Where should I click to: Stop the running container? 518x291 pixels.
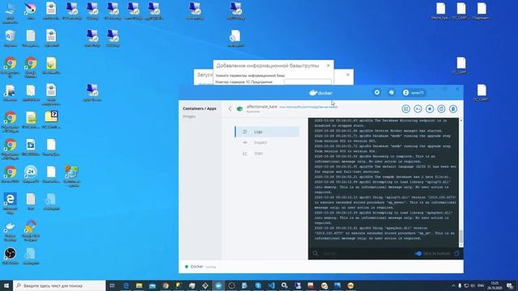pyautogui.click(x=430, y=109)
